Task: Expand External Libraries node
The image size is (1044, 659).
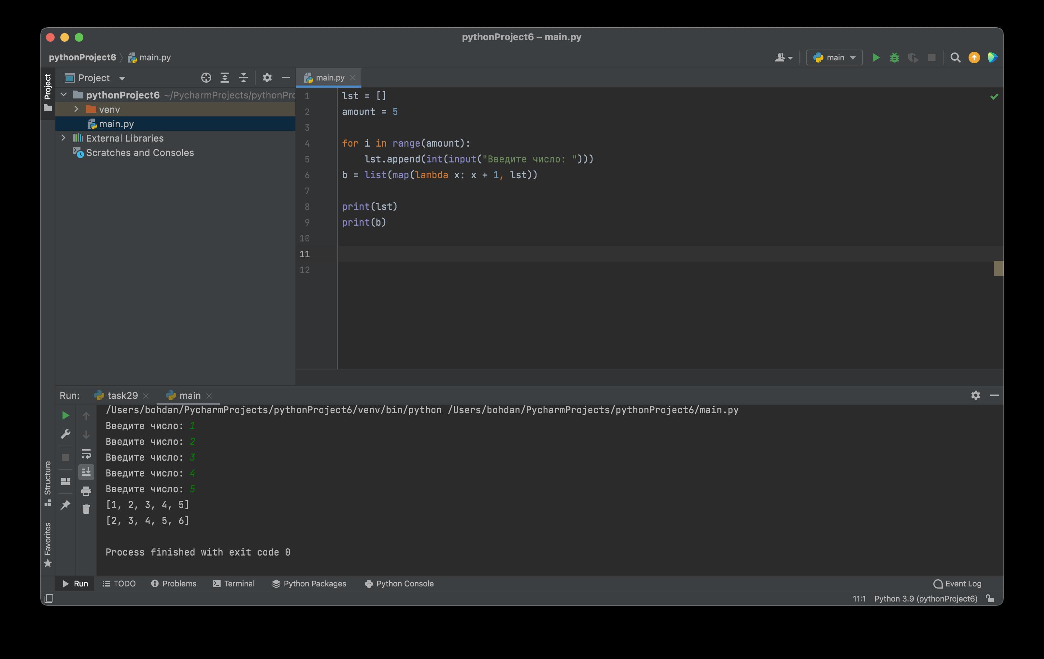Action: coord(63,138)
